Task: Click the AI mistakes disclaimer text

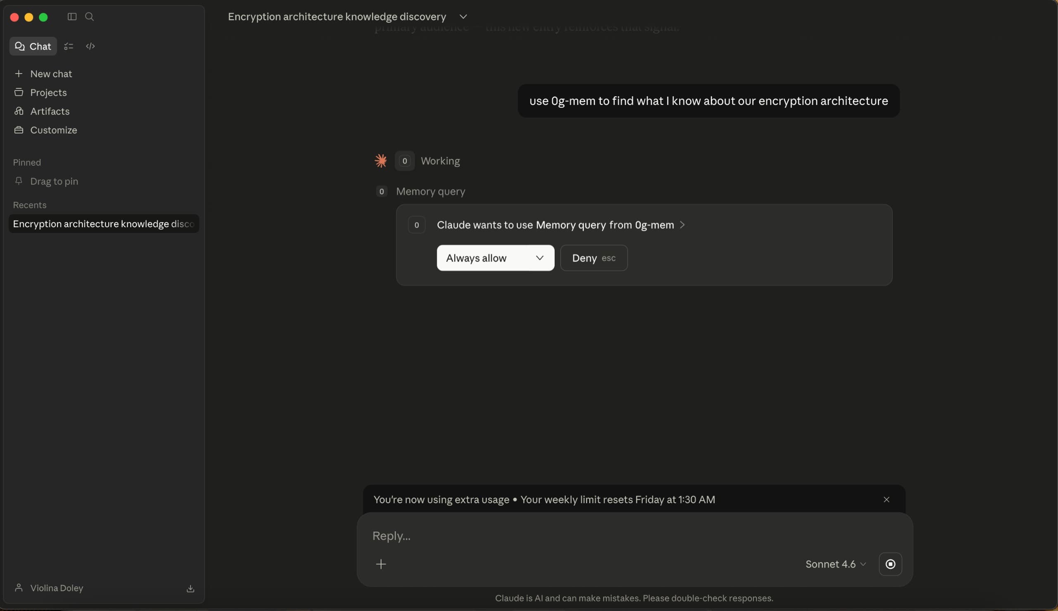Action: click(634, 599)
